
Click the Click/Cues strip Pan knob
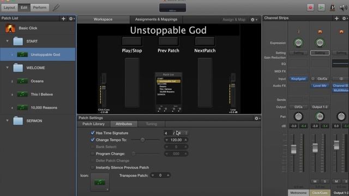(x=320, y=117)
